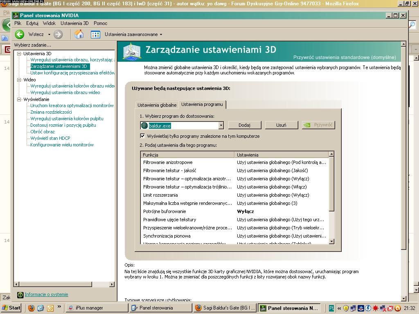Click the NVIDIA logo on Przywróć button
Image resolution: width=419 pixels, height=314 pixels.
(x=307, y=125)
